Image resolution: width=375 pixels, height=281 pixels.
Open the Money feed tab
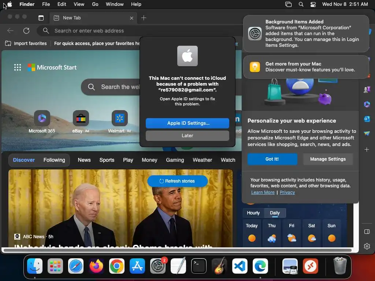(x=149, y=160)
